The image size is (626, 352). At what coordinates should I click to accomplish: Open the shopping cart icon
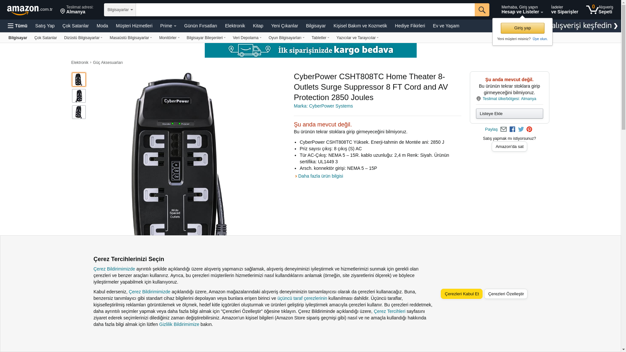[x=592, y=10]
